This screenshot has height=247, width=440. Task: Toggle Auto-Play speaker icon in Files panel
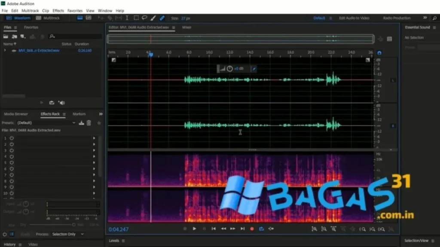coord(61,103)
